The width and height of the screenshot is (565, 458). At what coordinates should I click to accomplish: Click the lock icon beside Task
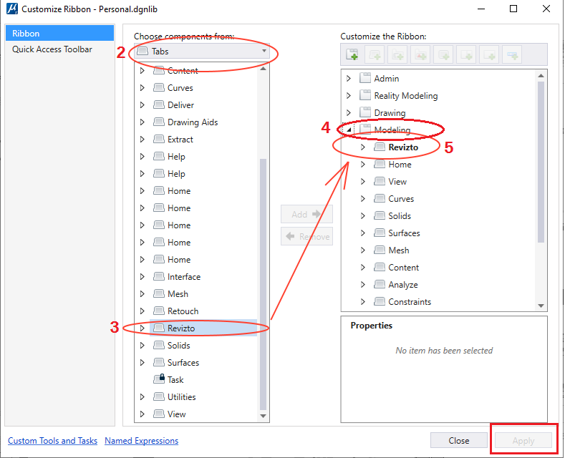click(159, 379)
